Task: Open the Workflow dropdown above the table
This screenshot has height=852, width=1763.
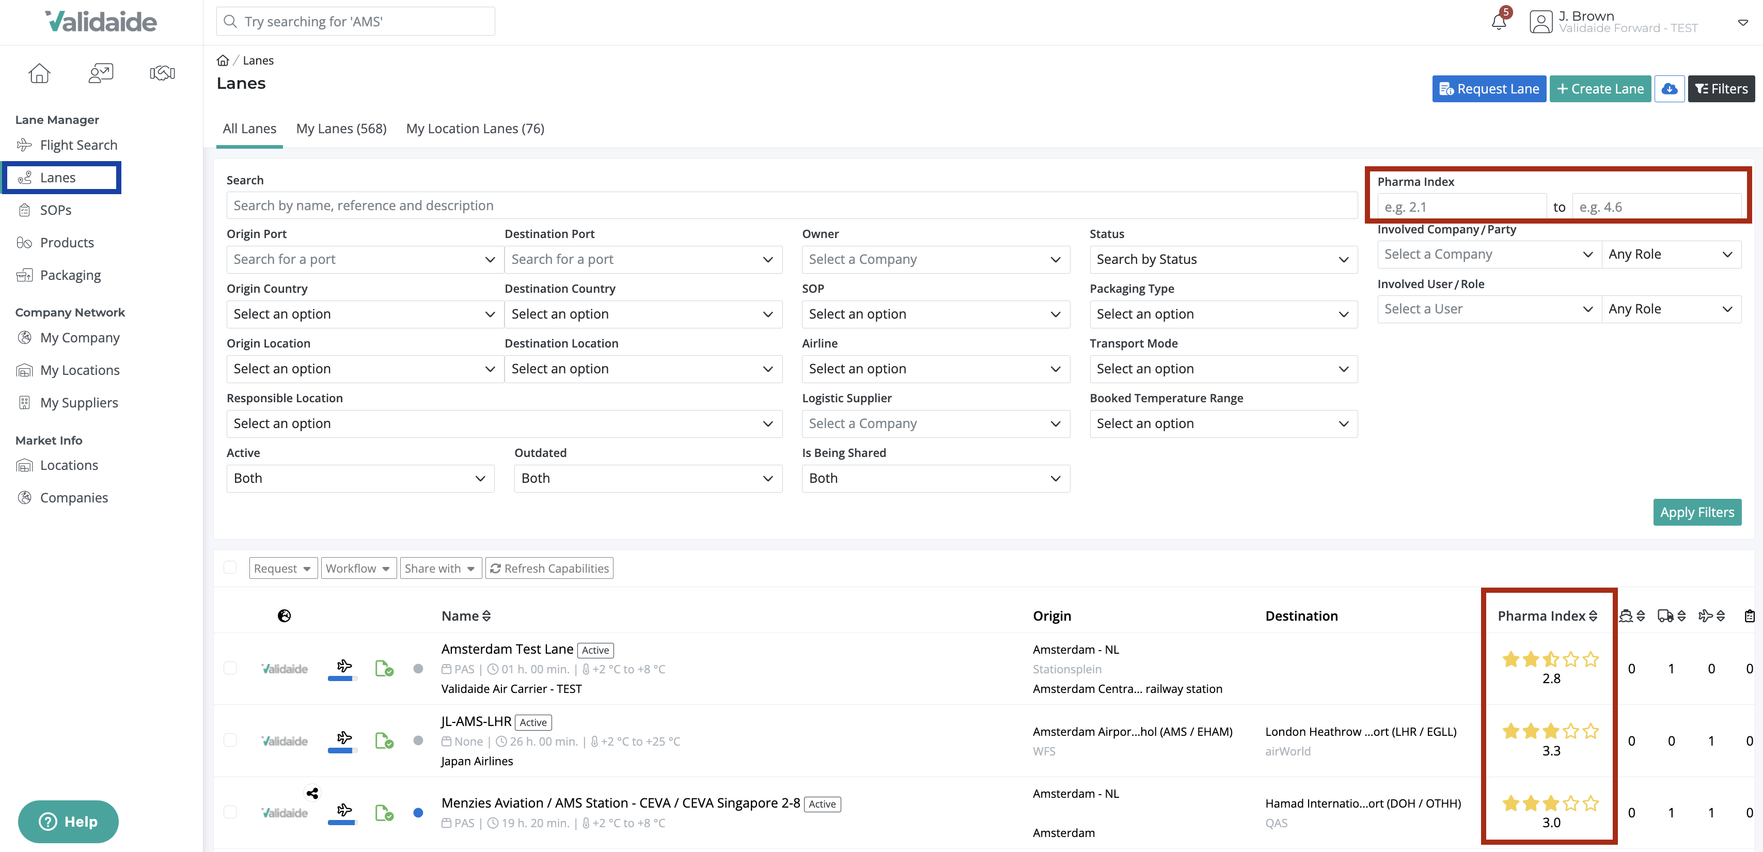Action: (x=358, y=567)
